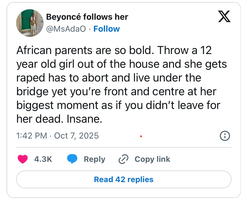Click the small red dot beside the timestamp
The width and height of the screenshot is (247, 203).
tap(141, 136)
